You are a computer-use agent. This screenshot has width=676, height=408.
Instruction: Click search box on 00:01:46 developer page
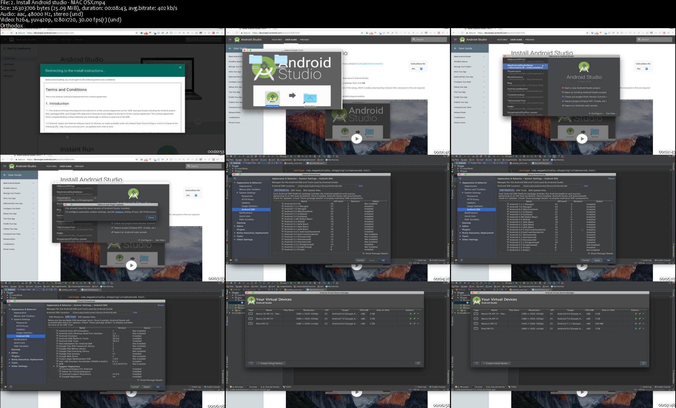click(x=429, y=39)
